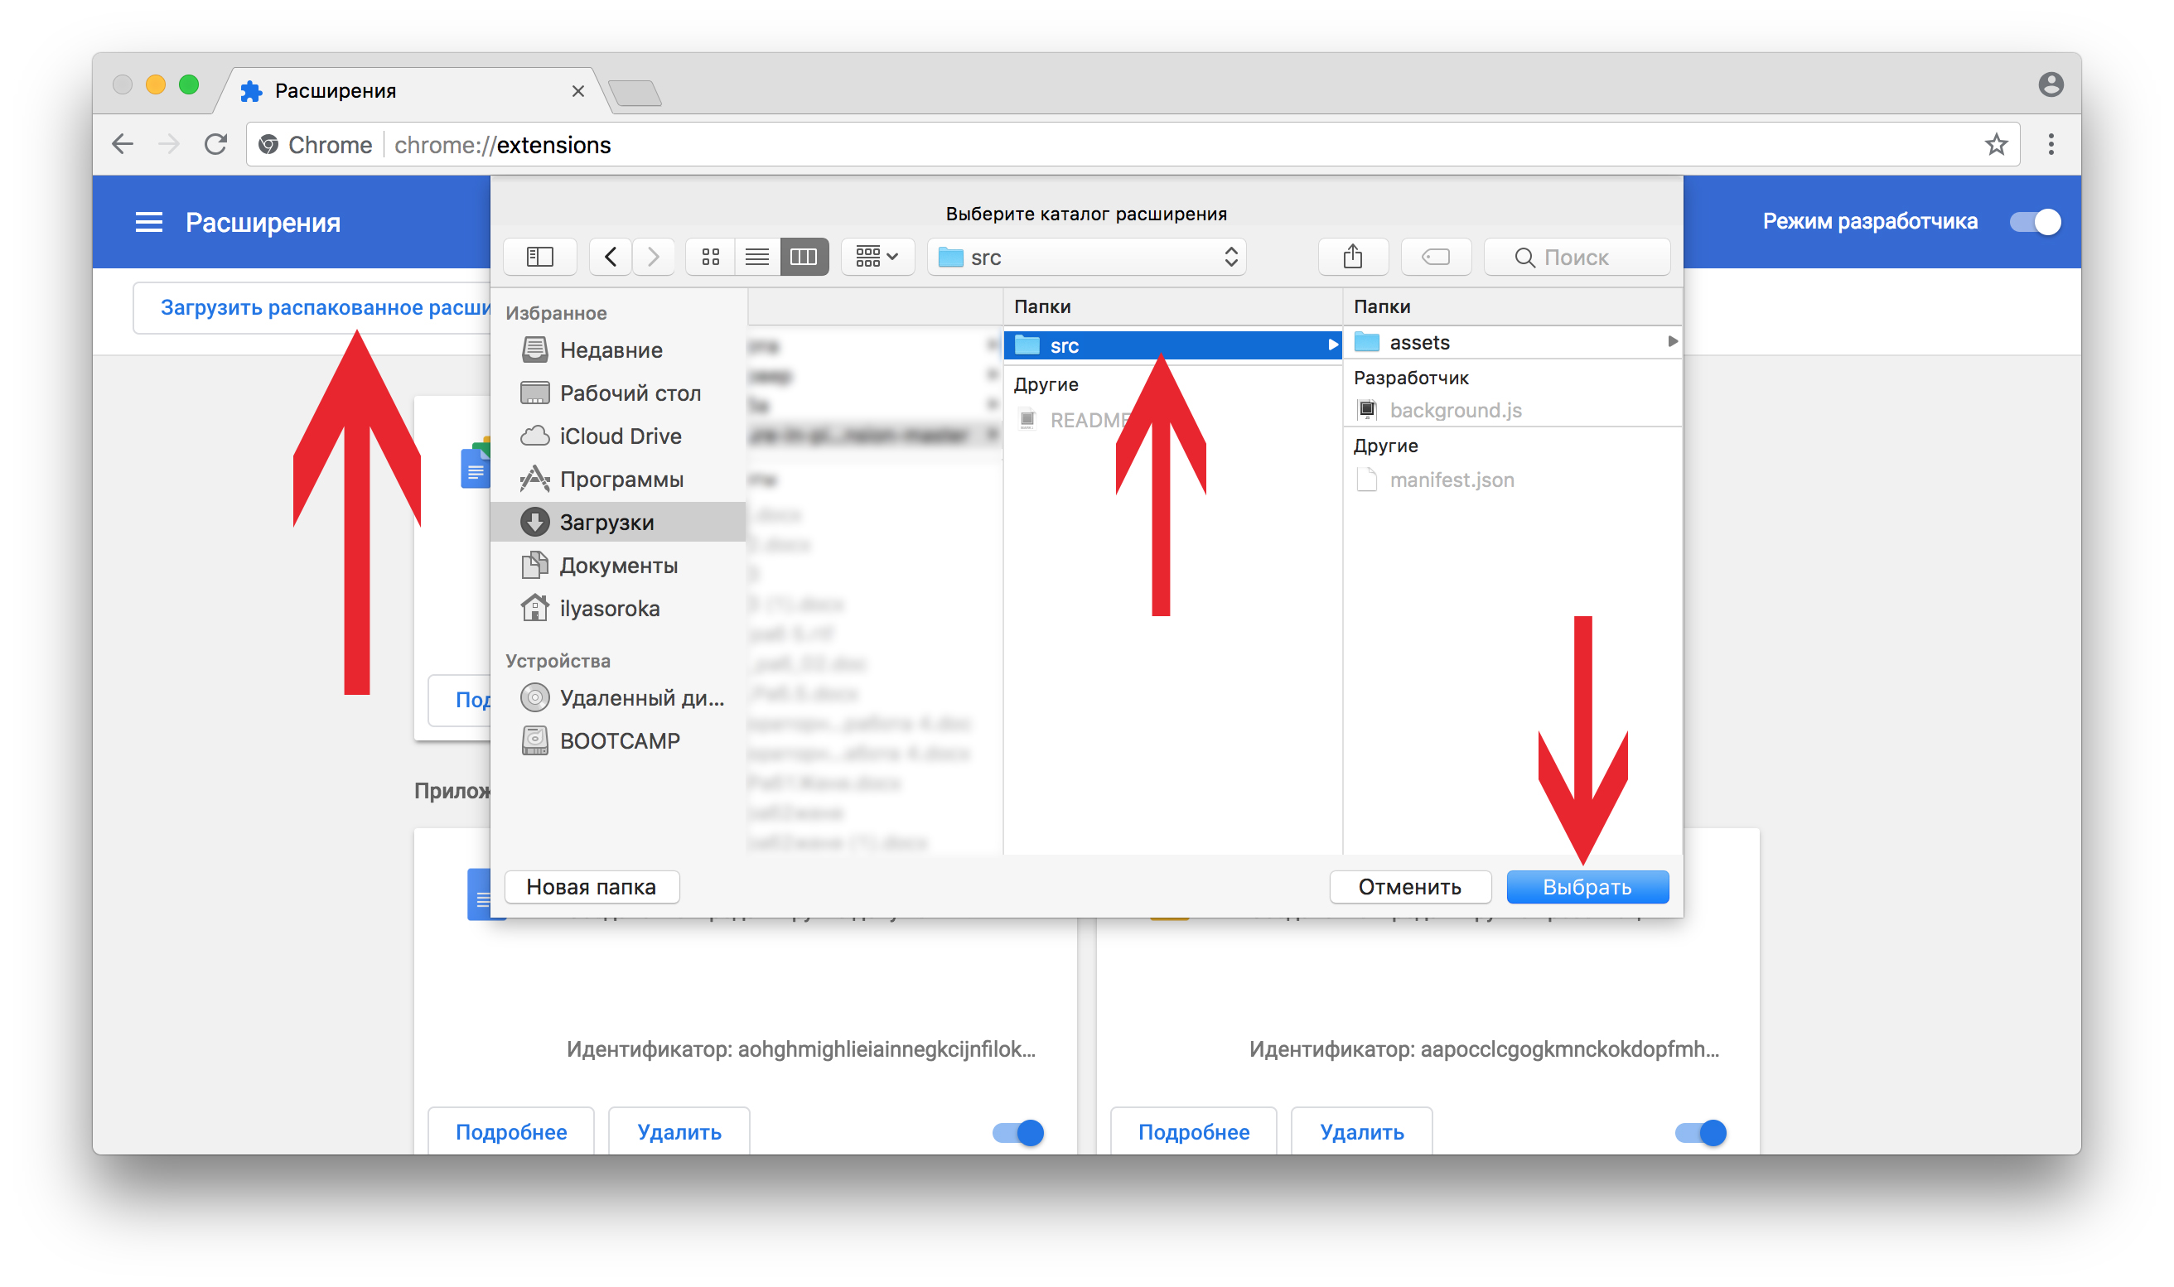Screen dimensions: 2174x1287
Task: Click the tags icon in dialog toolbar
Action: pos(1436,257)
